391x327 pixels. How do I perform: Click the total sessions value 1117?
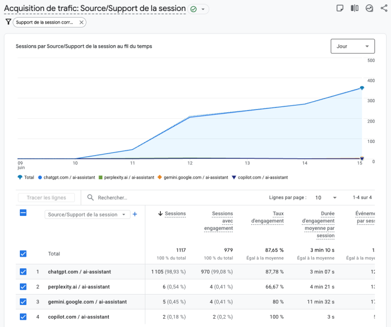[x=181, y=250]
